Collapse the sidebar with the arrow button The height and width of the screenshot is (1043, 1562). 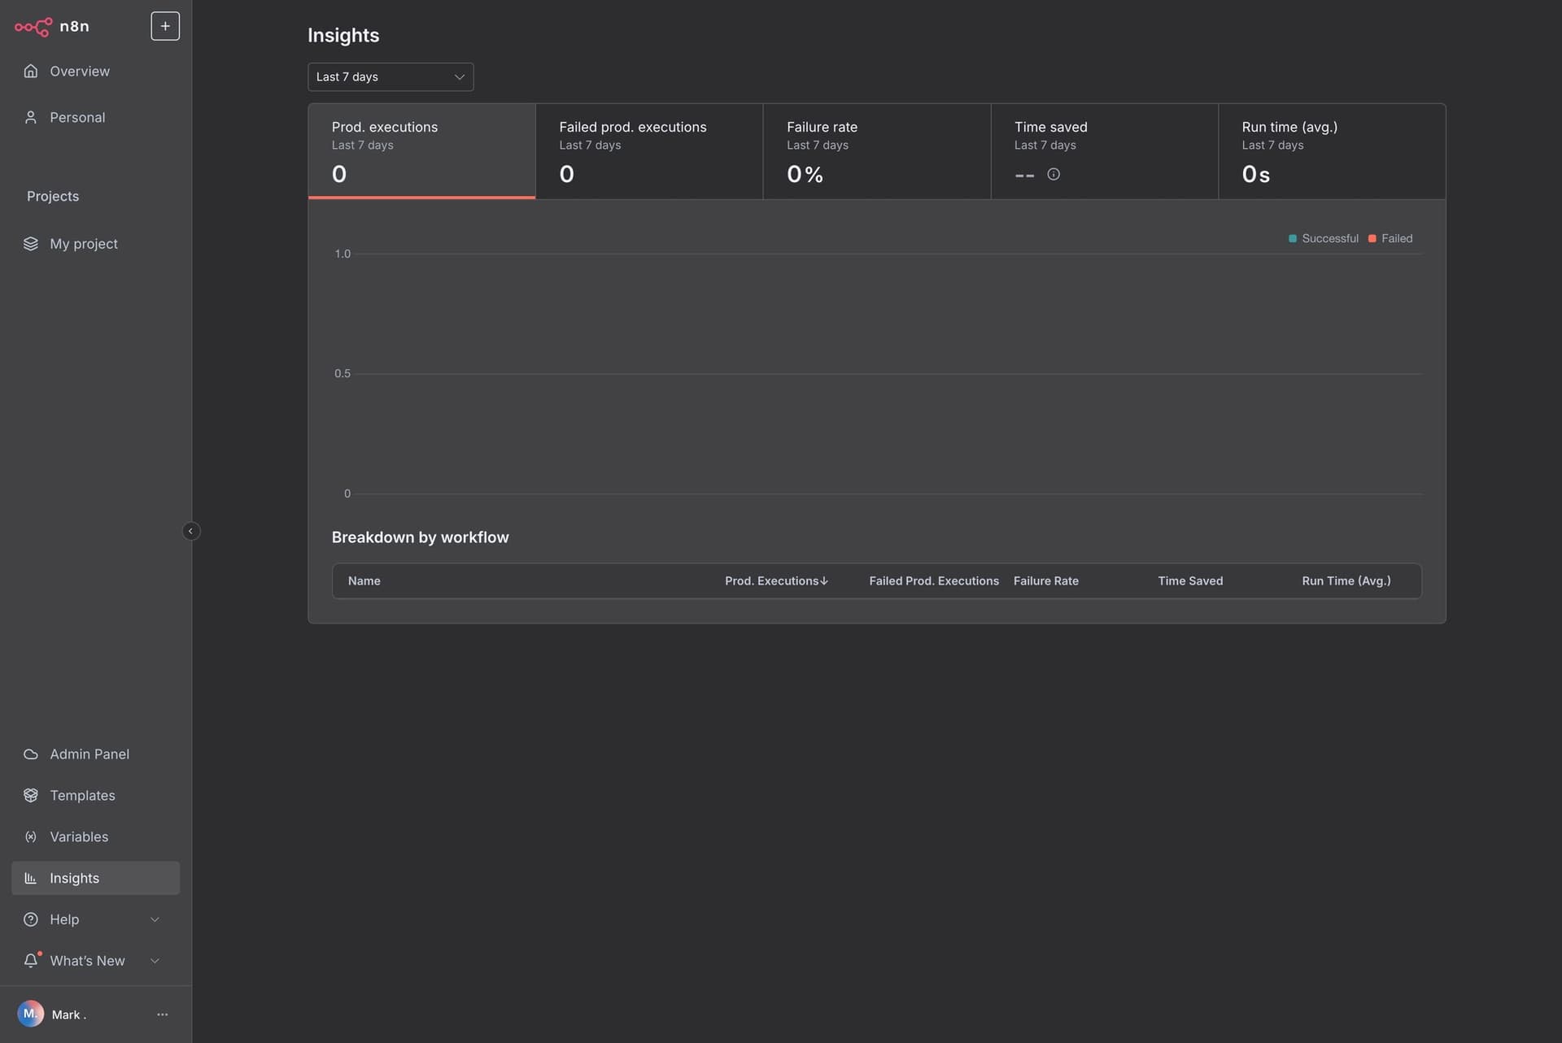click(191, 531)
